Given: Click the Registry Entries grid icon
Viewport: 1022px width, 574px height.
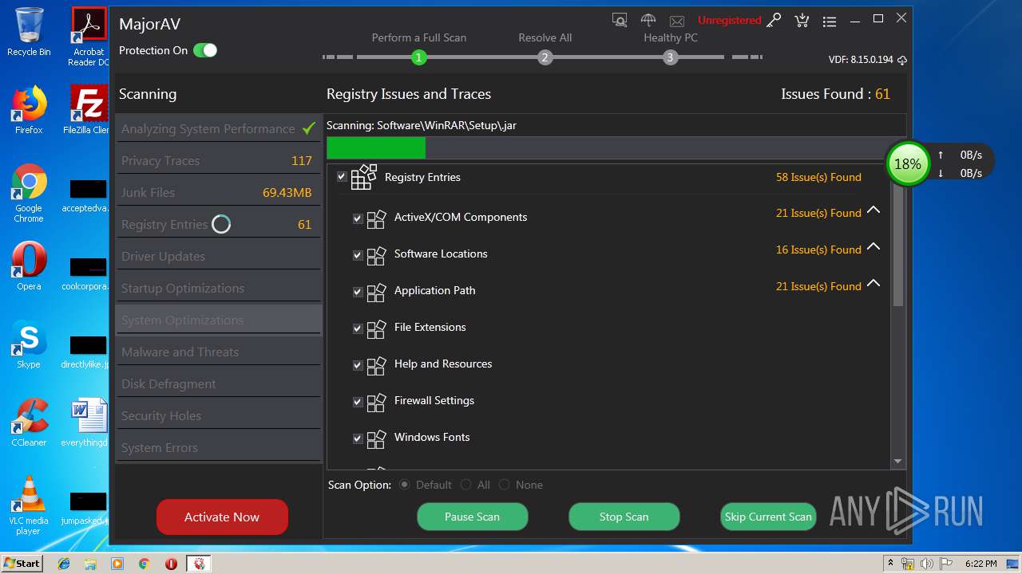Looking at the screenshot, I should (364, 177).
